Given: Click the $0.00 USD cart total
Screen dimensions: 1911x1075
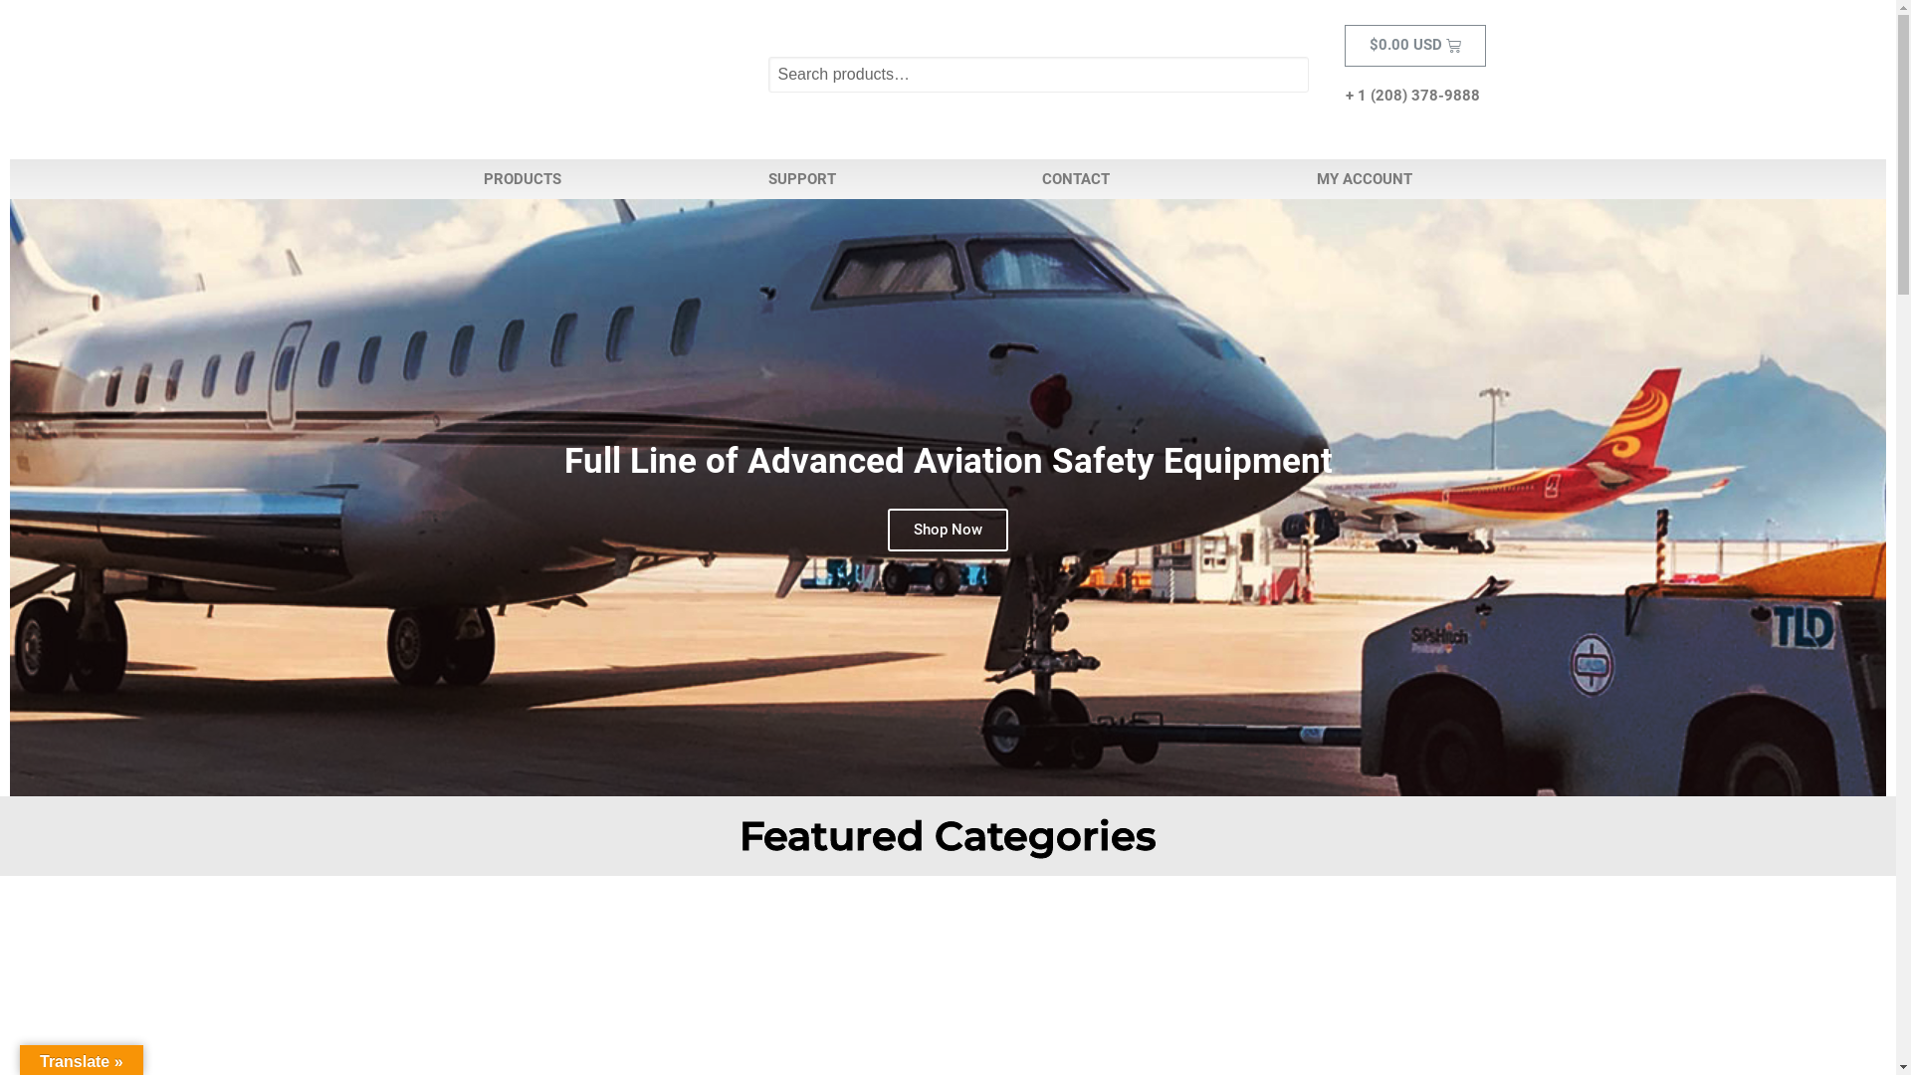Looking at the screenshot, I should coord(1404,45).
